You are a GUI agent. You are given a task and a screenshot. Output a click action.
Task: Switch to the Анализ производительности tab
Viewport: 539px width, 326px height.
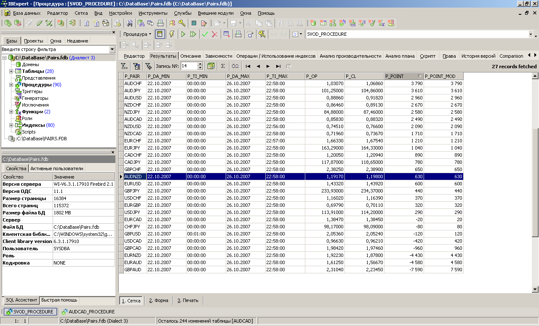coord(350,56)
